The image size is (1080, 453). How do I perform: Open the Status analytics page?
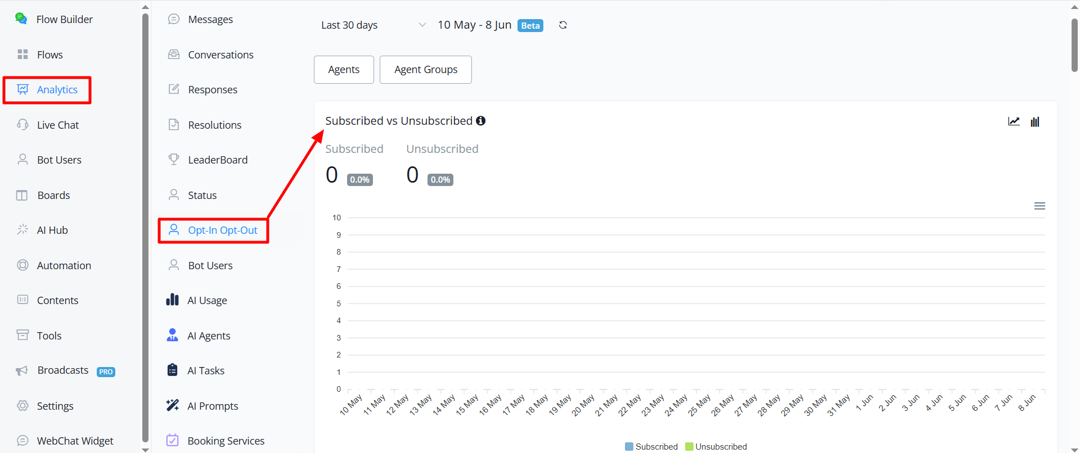click(x=202, y=195)
